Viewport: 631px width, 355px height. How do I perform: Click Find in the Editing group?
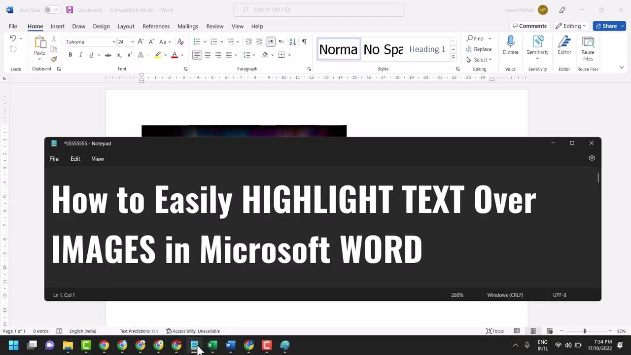coord(475,38)
